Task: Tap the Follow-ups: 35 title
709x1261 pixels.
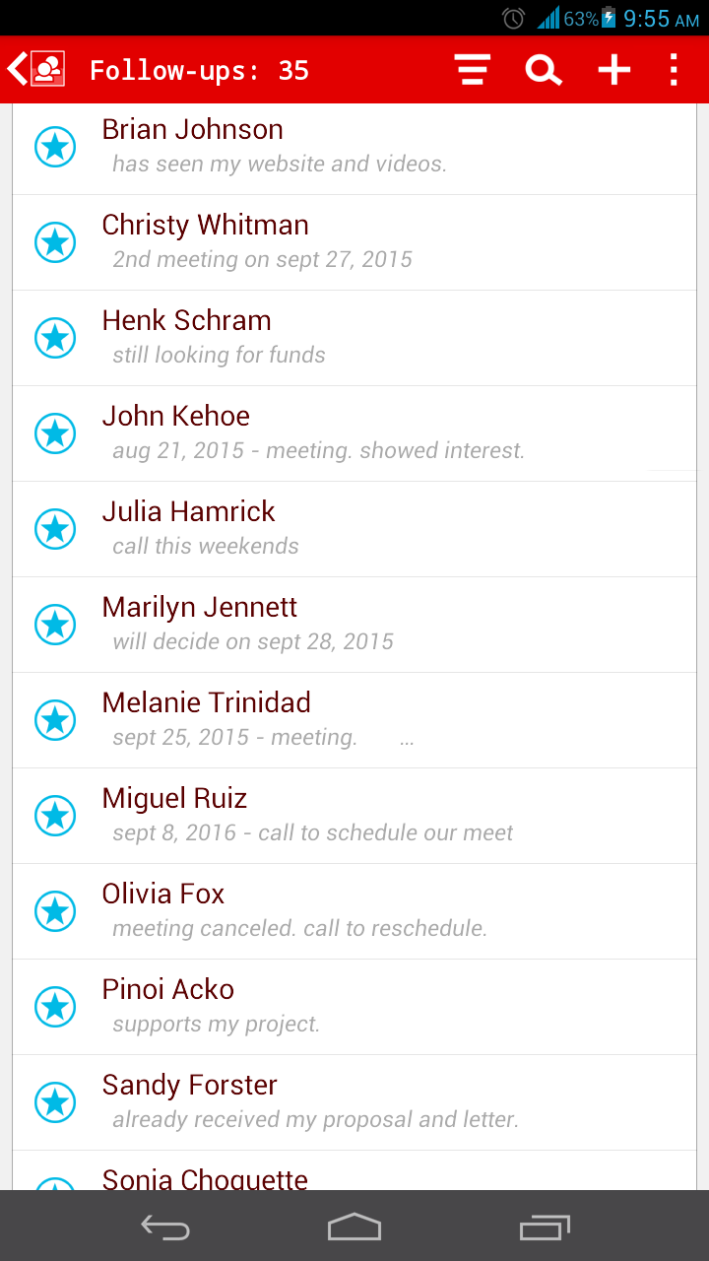Action: [x=199, y=71]
